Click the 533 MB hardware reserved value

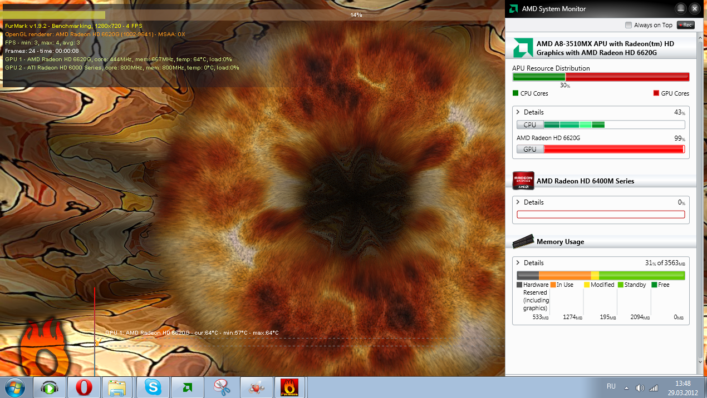(541, 317)
